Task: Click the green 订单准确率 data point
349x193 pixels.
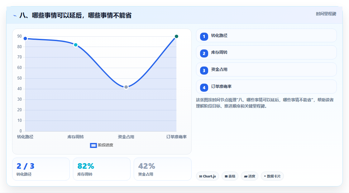Action: point(176,36)
